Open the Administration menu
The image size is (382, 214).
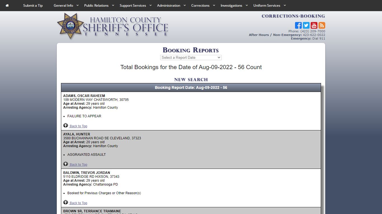(x=169, y=6)
